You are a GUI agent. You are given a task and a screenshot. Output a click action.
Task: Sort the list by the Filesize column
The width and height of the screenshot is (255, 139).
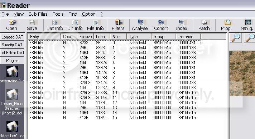point(86,37)
